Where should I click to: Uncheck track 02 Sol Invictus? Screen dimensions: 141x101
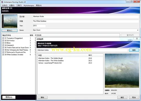[x=3, y=40]
